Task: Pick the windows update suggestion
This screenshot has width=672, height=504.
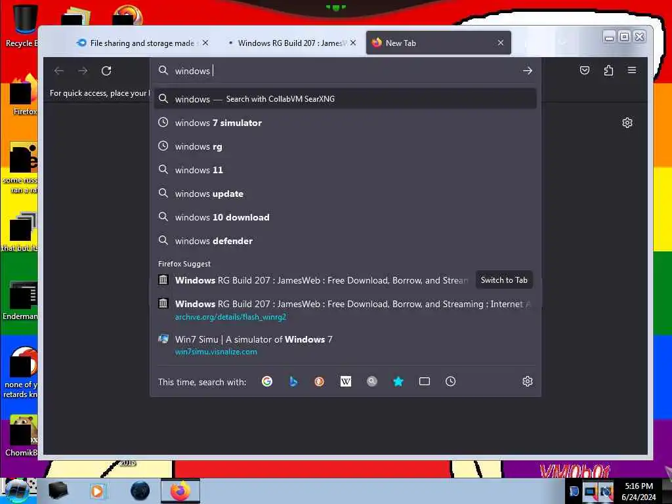Action: tap(345, 194)
